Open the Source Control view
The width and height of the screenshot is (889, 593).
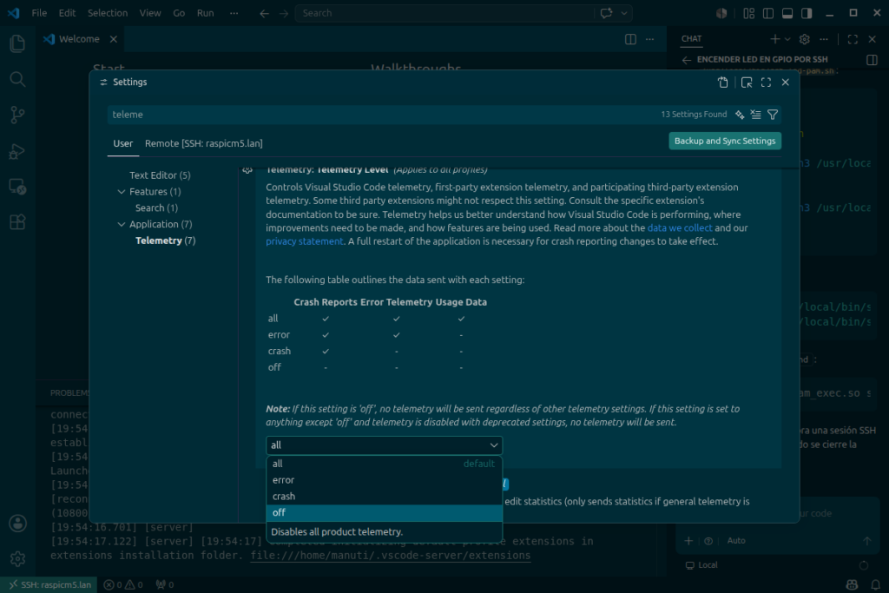tap(17, 115)
